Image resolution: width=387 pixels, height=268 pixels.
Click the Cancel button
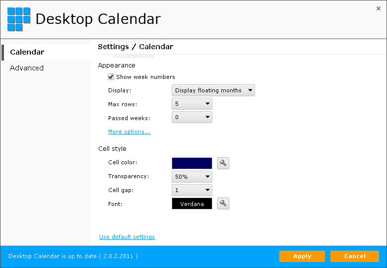click(355, 256)
